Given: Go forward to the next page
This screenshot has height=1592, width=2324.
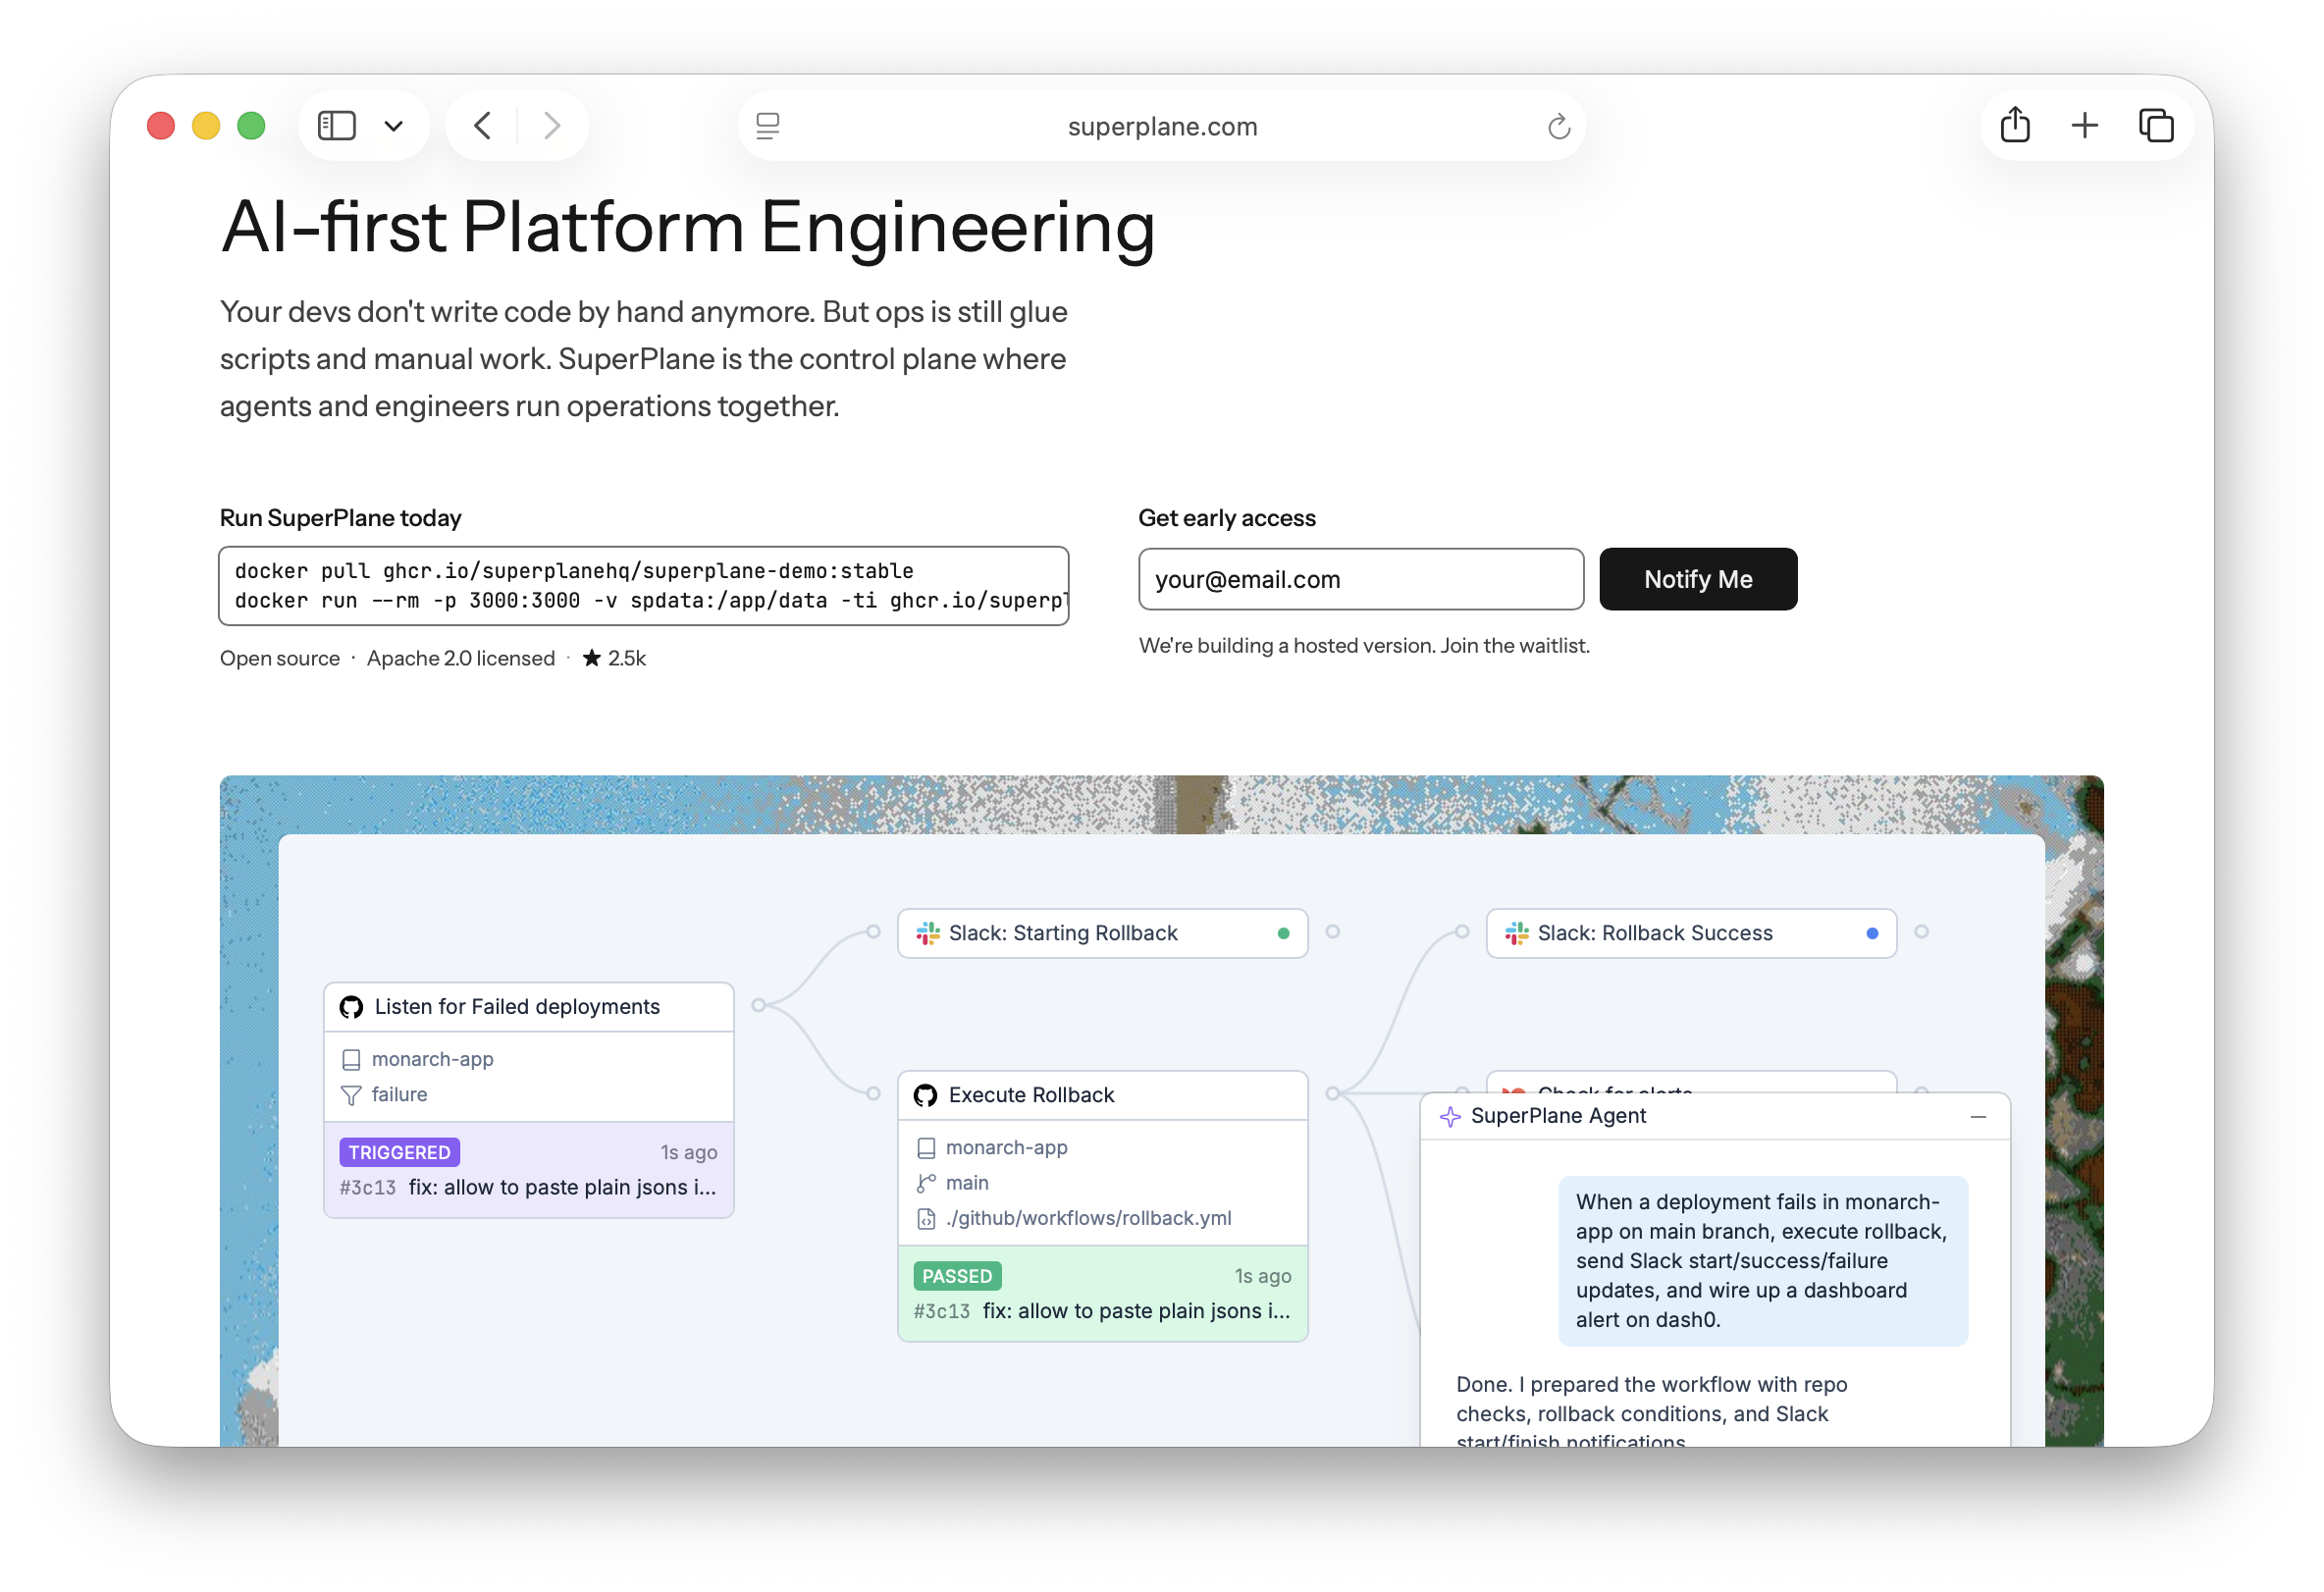Looking at the screenshot, I should tap(551, 126).
